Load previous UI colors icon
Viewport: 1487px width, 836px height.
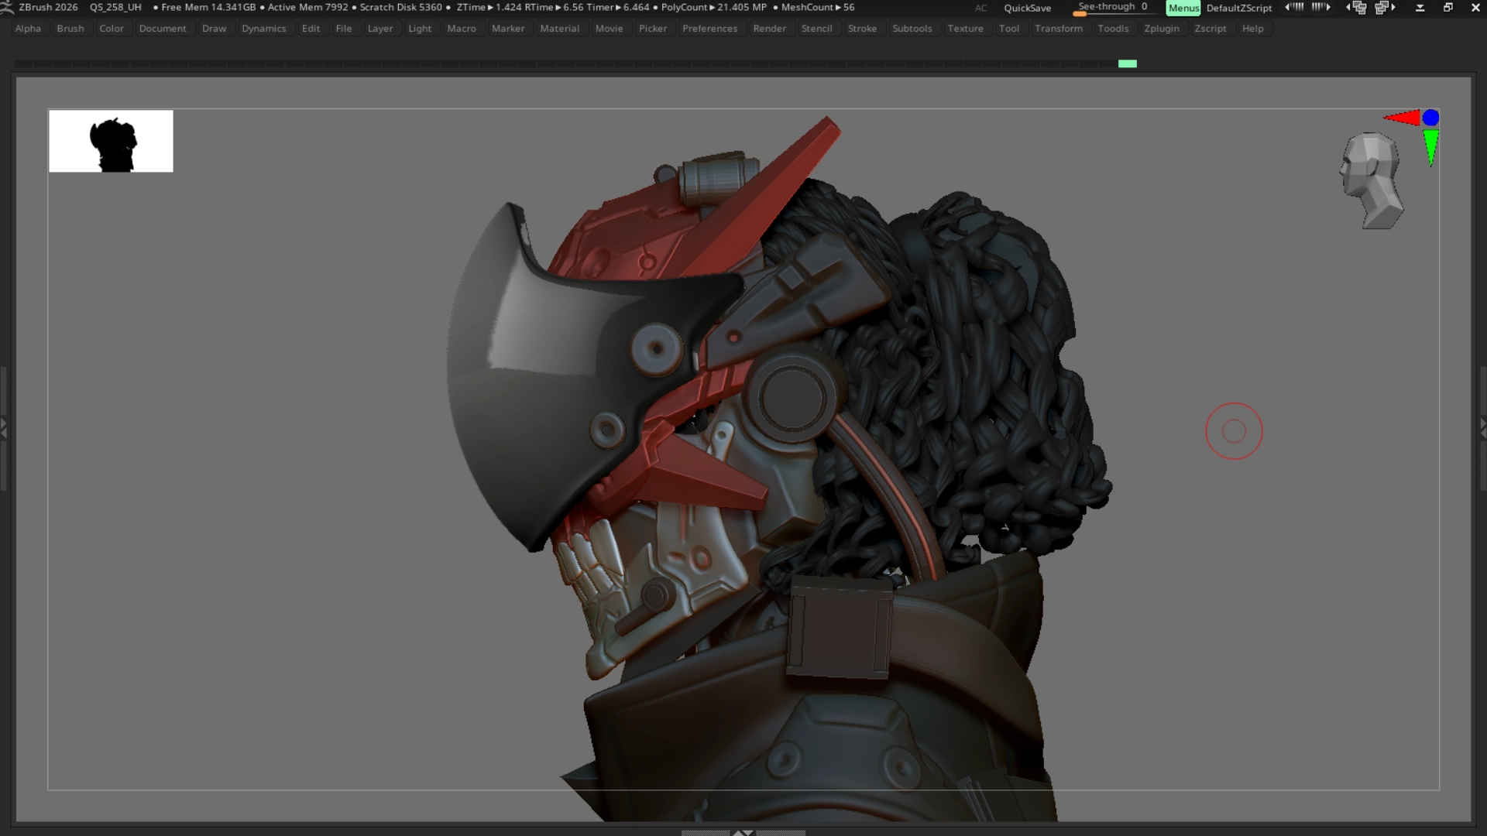pos(1294,7)
